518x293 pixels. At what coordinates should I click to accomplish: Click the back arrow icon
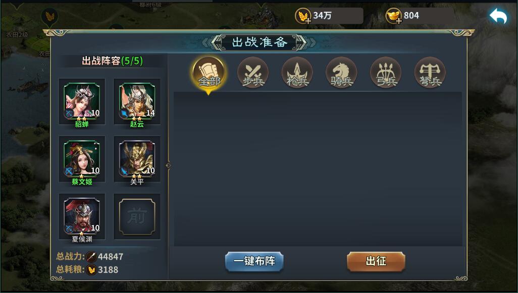pos(498,16)
